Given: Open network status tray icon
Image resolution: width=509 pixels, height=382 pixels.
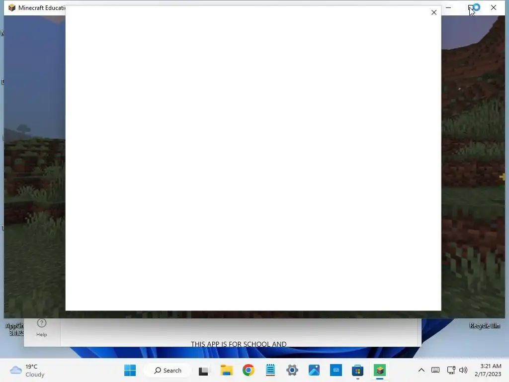Looking at the screenshot, I should (x=451, y=370).
